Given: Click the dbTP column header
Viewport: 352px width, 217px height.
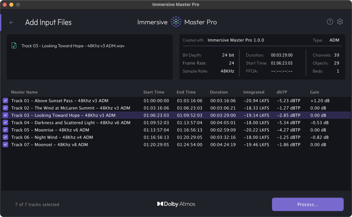Looking at the screenshot, I should click(x=282, y=92).
